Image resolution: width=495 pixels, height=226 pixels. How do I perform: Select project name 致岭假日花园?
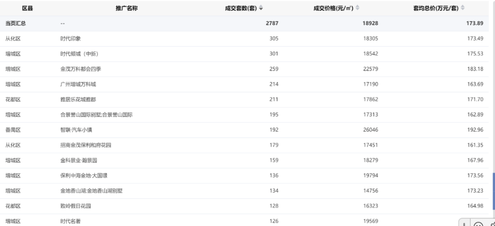pos(76,206)
